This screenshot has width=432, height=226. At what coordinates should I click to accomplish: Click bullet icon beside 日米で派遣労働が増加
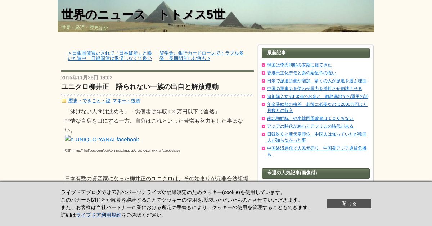click(264, 81)
